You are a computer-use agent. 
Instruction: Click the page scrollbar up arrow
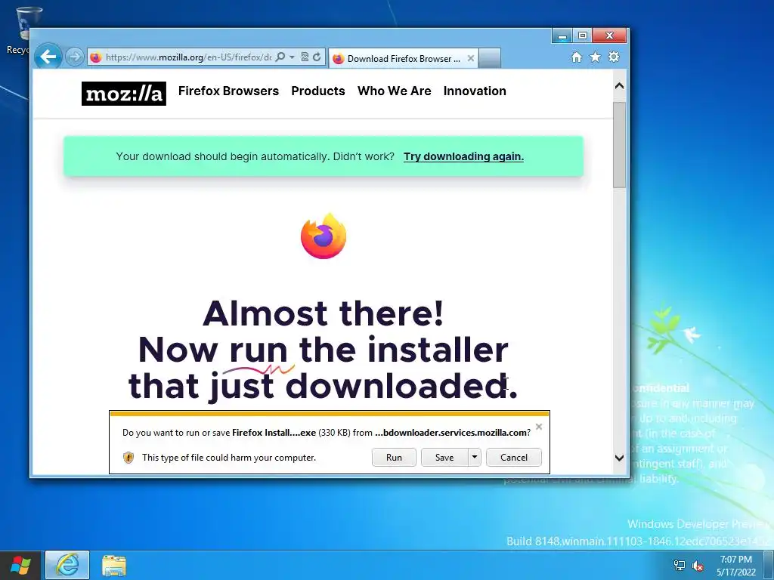(620, 86)
